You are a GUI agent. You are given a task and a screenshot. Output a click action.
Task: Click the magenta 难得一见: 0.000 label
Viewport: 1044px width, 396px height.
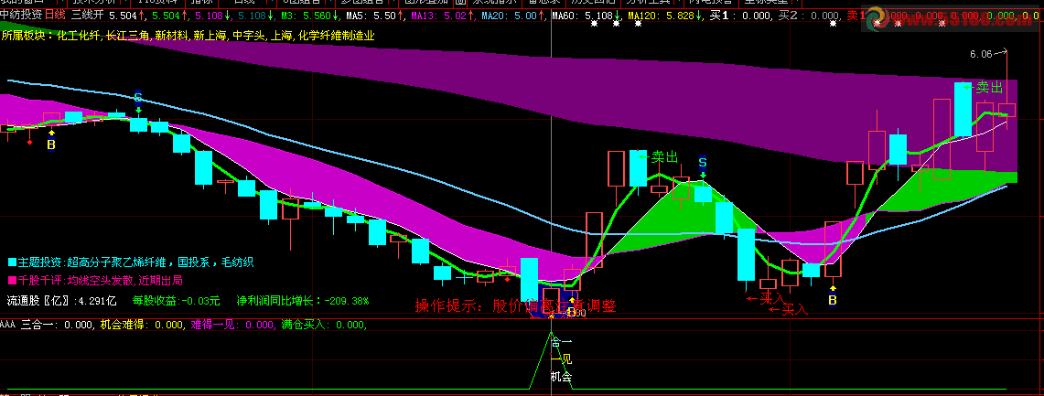tap(232, 325)
